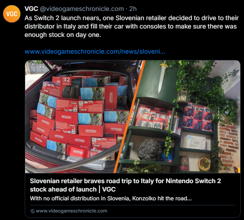This screenshot has width=244, height=220.
Task: Click the Switch 2 logo box in trunk
Action: coord(71,87)
